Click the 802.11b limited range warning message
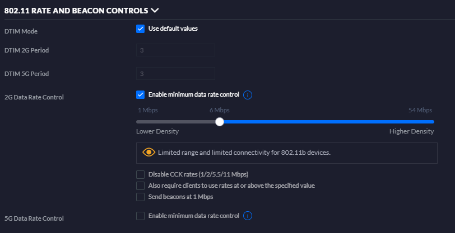 (244, 153)
